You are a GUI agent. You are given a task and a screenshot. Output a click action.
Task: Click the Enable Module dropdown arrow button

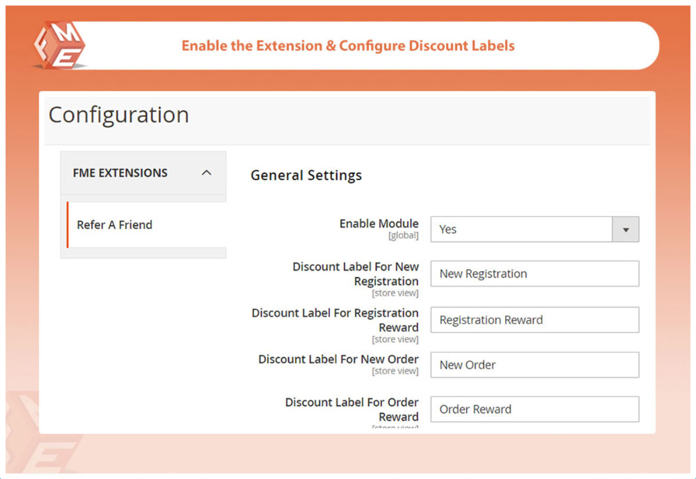626,229
